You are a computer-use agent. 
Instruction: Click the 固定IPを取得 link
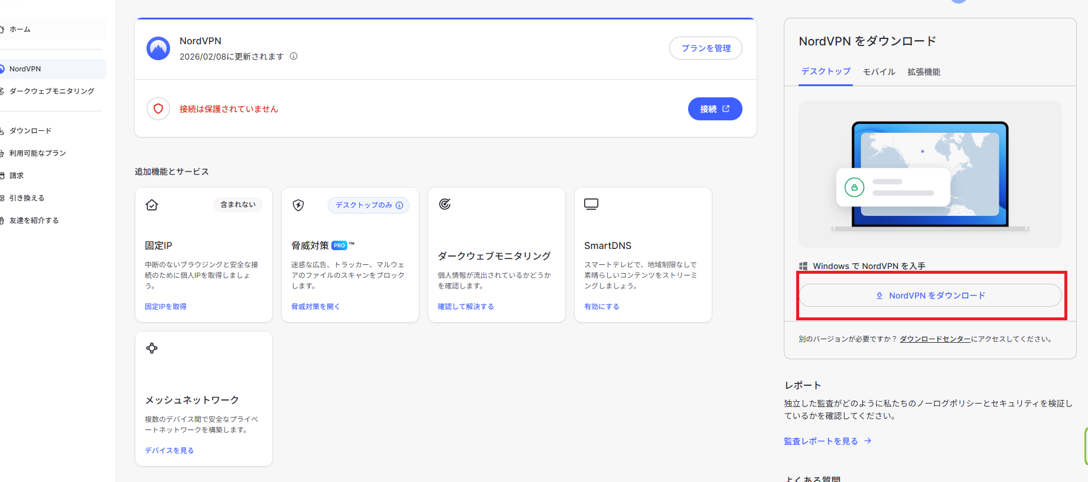click(x=165, y=307)
